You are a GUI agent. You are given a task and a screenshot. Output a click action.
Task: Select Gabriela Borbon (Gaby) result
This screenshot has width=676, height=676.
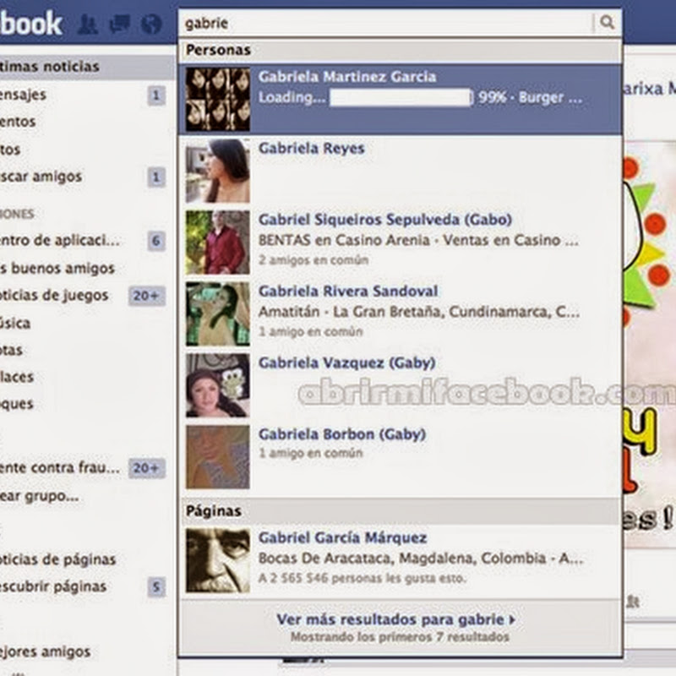(x=400, y=457)
